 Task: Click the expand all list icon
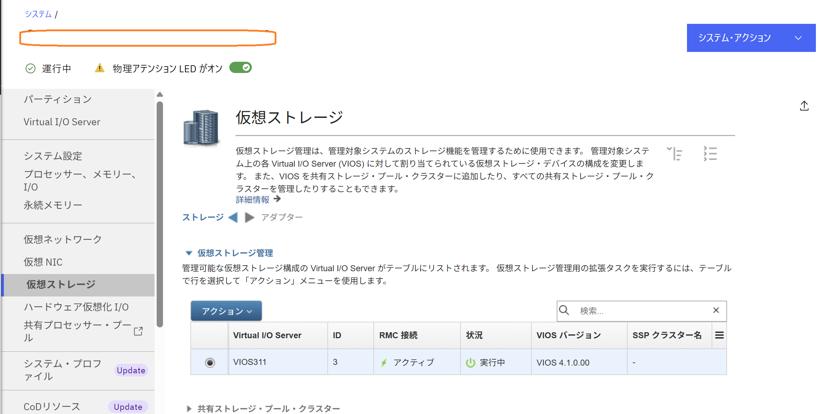(x=710, y=153)
